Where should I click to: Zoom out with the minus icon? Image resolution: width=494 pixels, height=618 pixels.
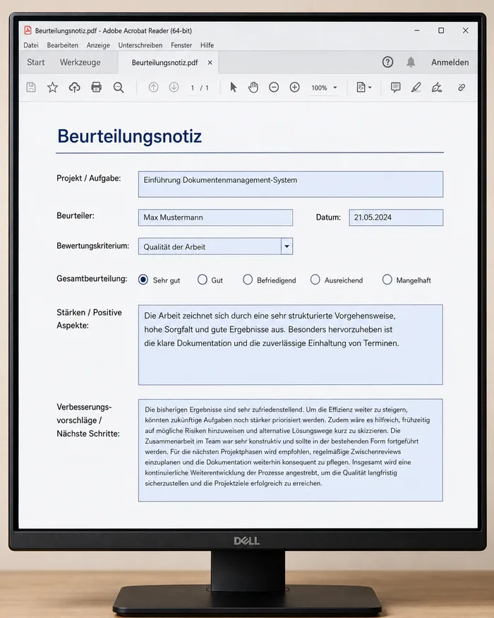[x=274, y=88]
